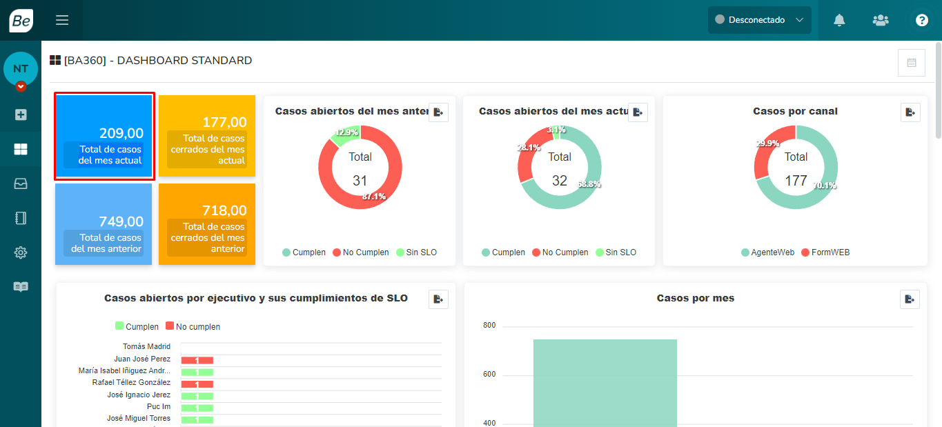Click the help question mark icon
Viewport: 942px width, 427px height.
pos(922,20)
